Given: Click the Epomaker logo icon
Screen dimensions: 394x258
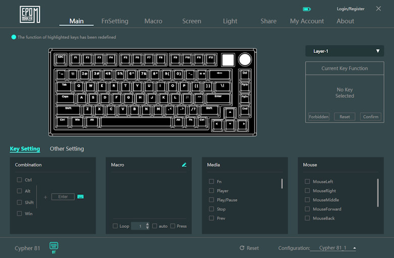Looking at the screenshot, I should 30,14.
